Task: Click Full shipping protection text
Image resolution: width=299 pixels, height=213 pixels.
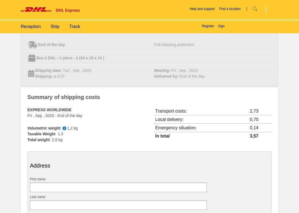Action: click(174, 45)
